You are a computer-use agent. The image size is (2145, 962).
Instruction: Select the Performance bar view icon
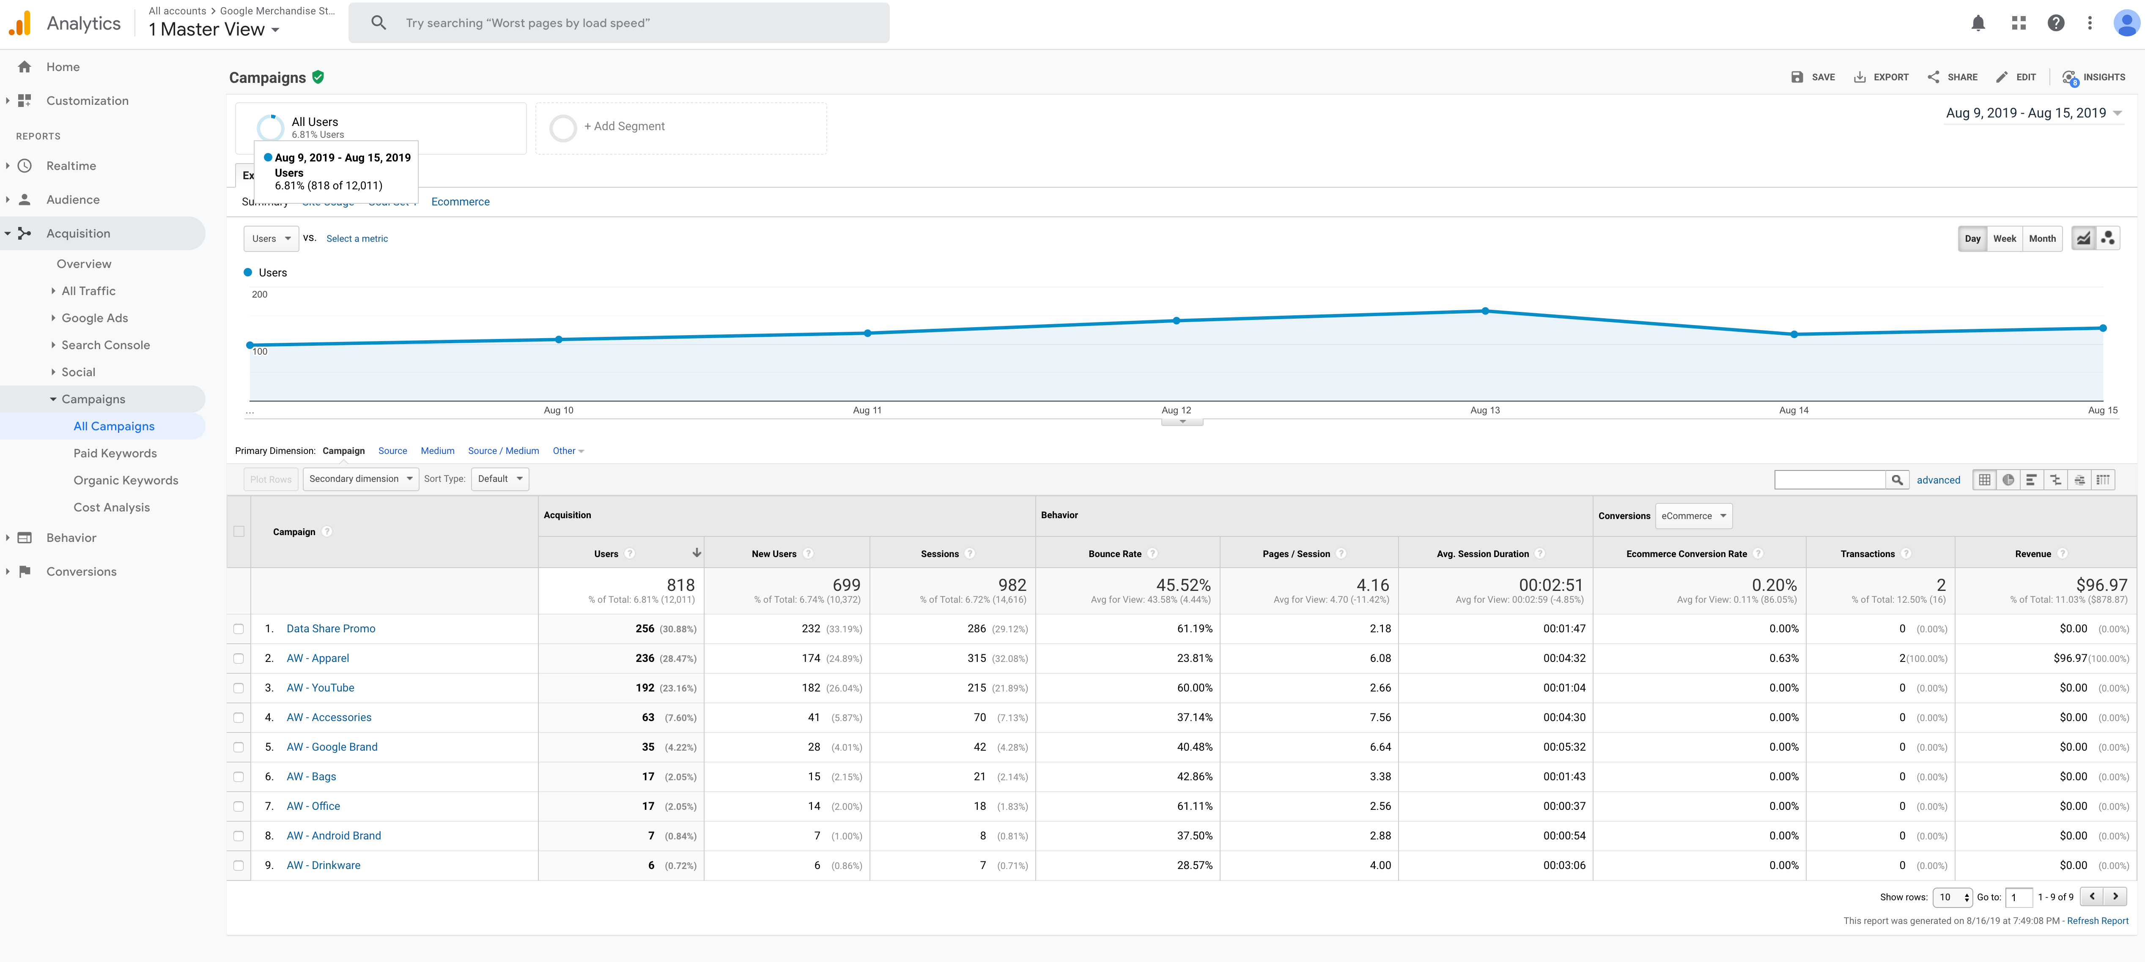point(2031,480)
